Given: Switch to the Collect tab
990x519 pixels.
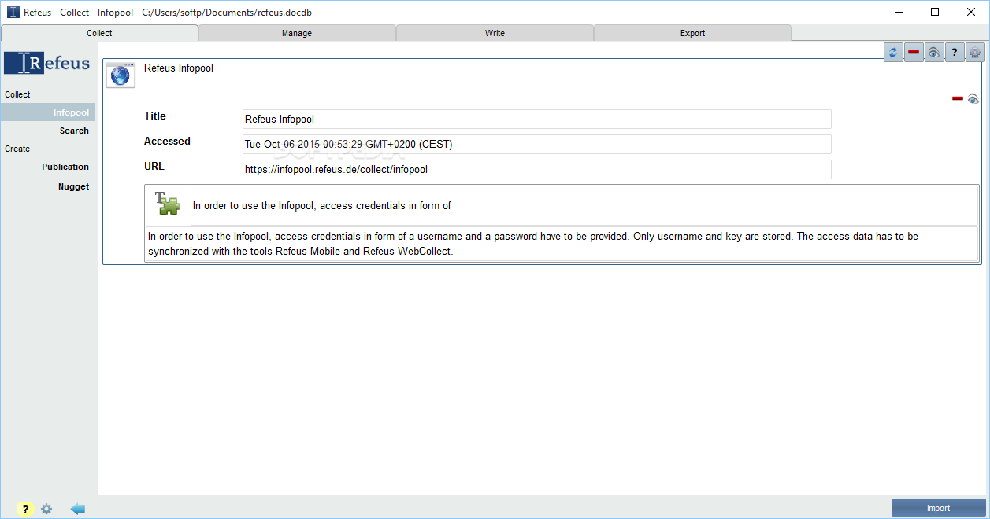Looking at the screenshot, I should tap(99, 33).
